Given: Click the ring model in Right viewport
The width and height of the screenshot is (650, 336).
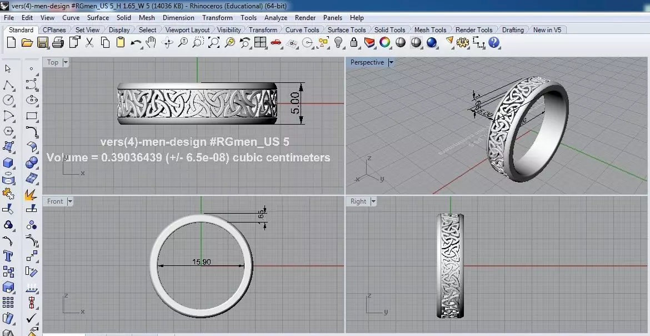Looking at the screenshot, I should coord(450,266).
